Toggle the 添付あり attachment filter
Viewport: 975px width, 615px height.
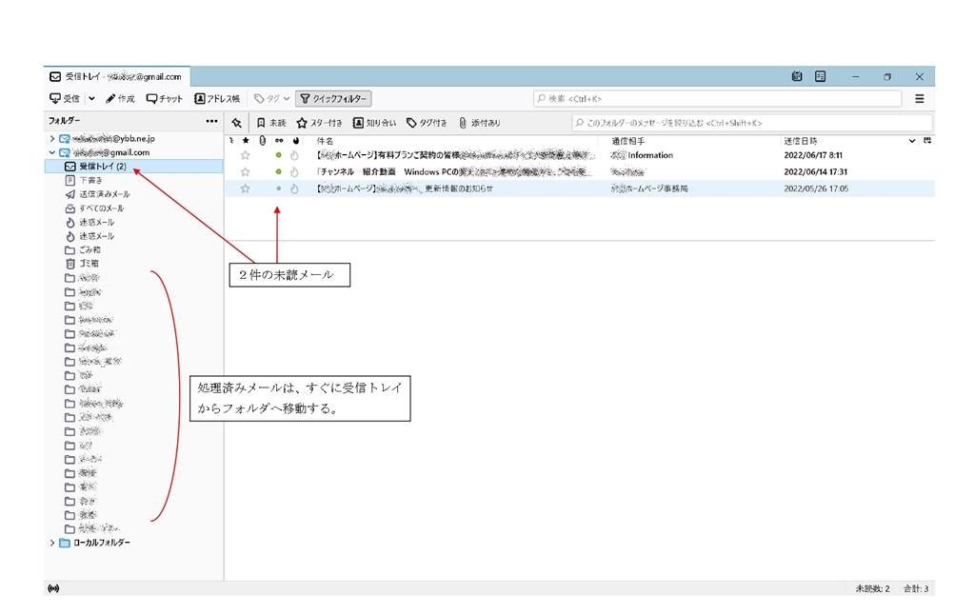(x=480, y=123)
